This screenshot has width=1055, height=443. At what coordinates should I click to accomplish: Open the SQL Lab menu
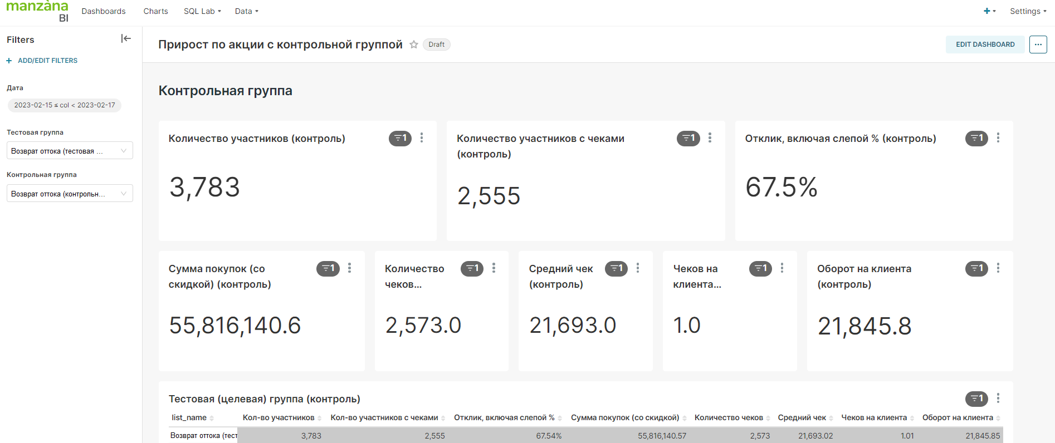point(202,11)
